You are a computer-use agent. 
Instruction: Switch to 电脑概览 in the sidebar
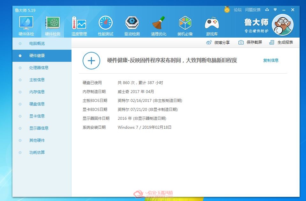[x=42, y=44]
